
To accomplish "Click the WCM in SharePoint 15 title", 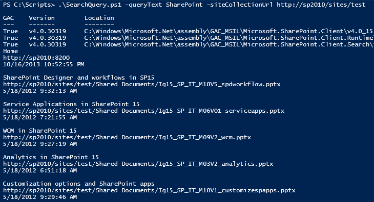I will coord(40,131).
